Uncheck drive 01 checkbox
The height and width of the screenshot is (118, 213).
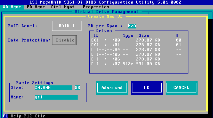click(x=95, y=45)
